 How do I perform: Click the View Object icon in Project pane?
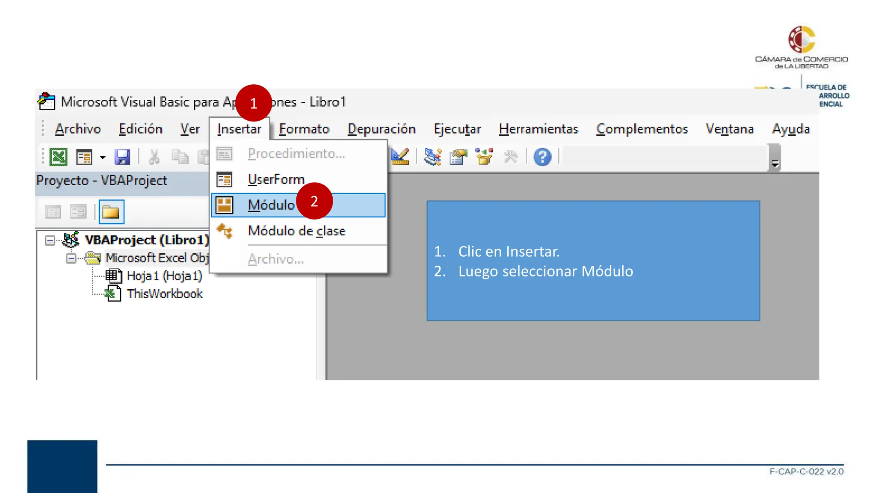pos(78,212)
